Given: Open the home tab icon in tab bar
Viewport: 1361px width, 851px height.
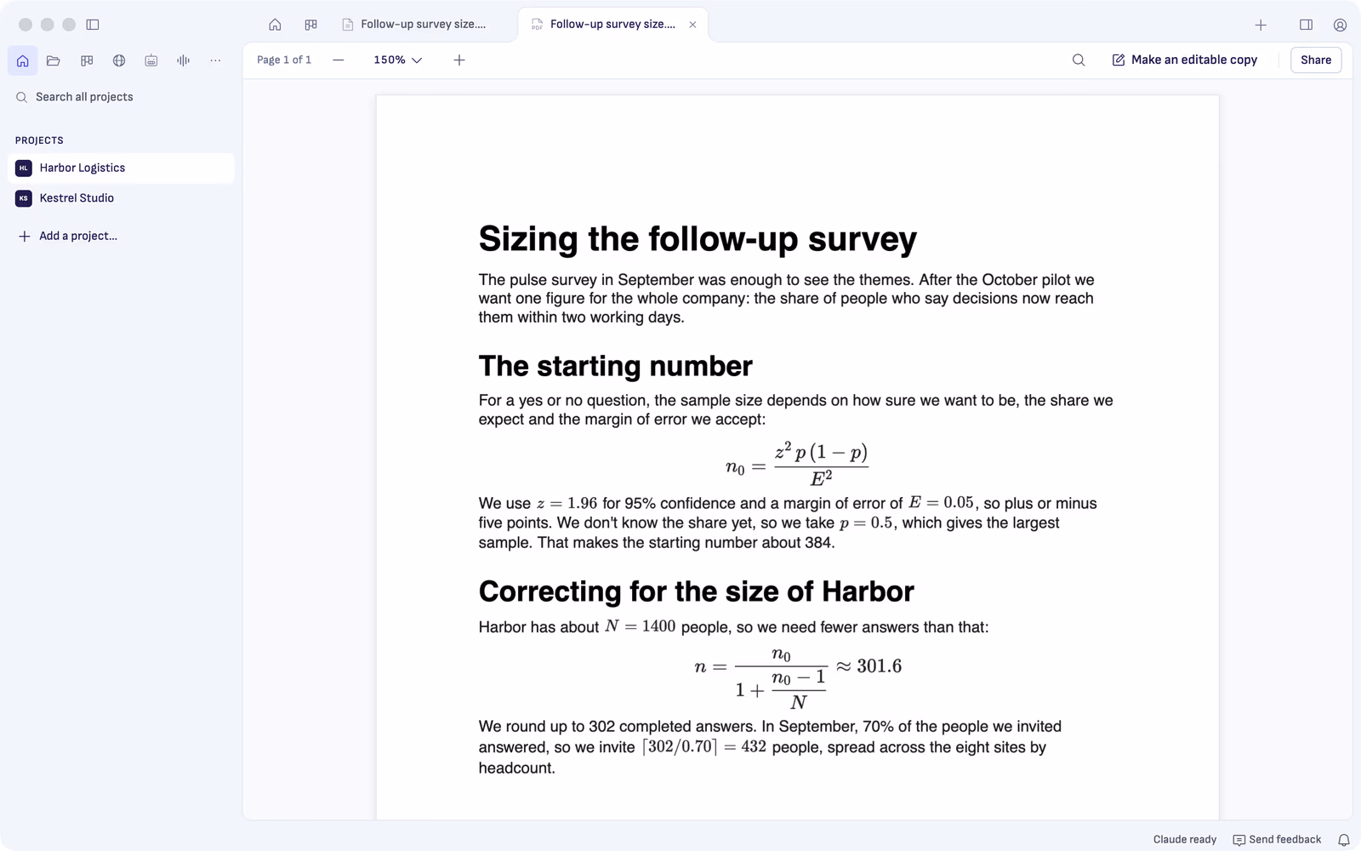Looking at the screenshot, I should click(275, 25).
